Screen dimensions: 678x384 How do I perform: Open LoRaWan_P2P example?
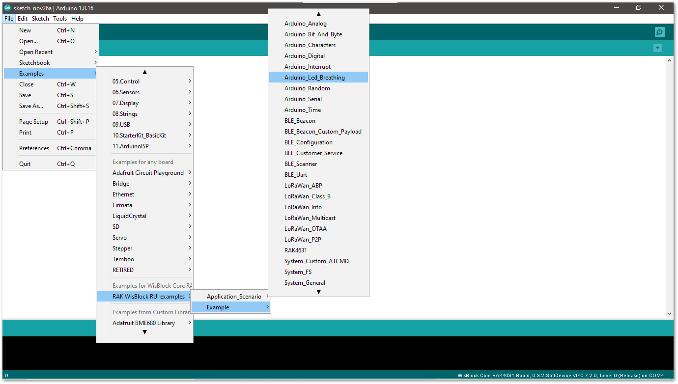coord(318,240)
